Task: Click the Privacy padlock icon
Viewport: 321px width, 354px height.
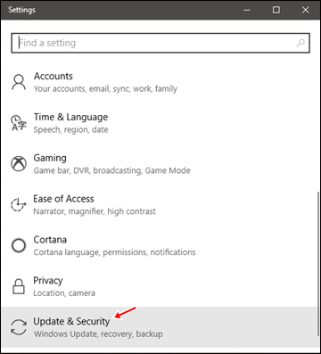Action: 19,286
